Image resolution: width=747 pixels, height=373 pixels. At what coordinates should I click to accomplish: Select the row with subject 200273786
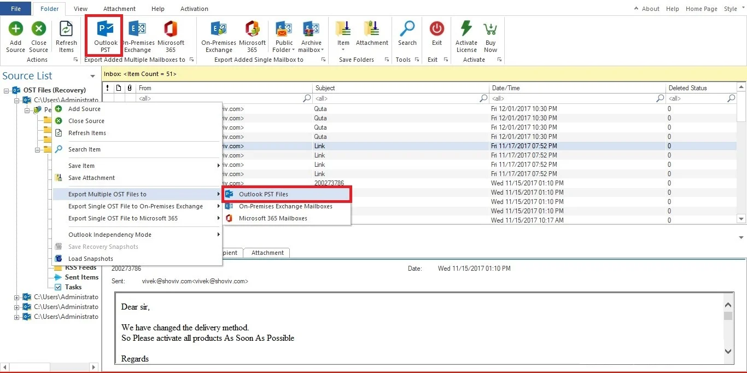[419, 183]
